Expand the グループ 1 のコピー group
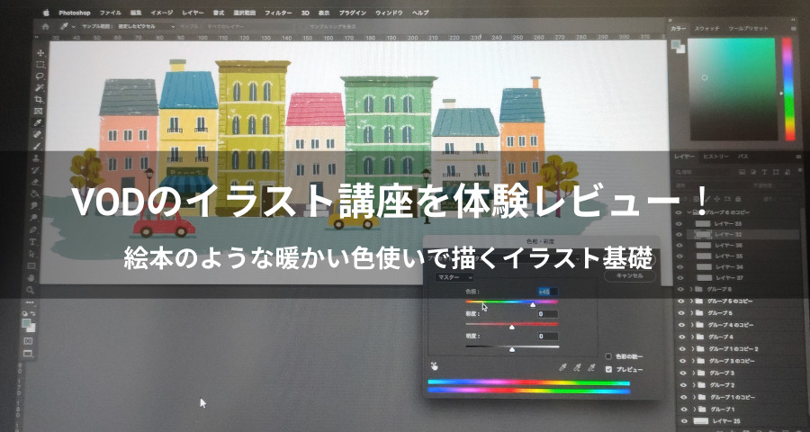810x432 pixels. tap(694, 398)
